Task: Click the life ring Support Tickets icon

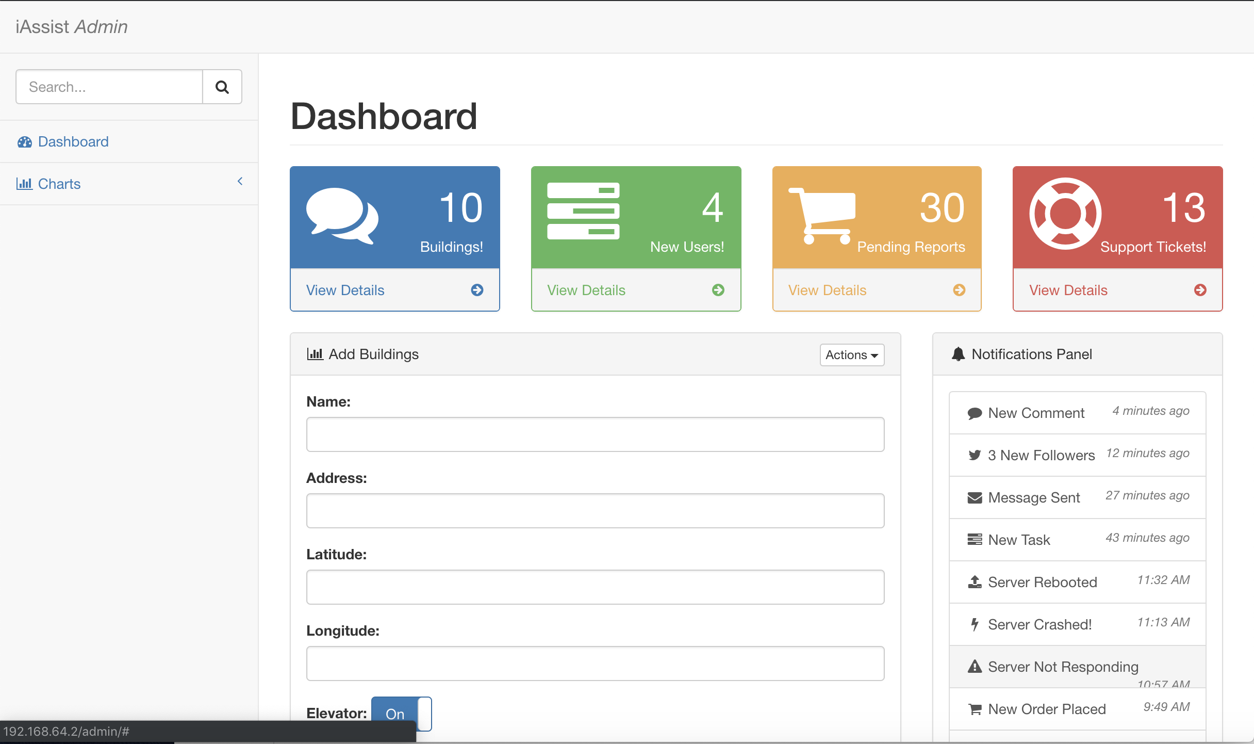Action: [1065, 214]
